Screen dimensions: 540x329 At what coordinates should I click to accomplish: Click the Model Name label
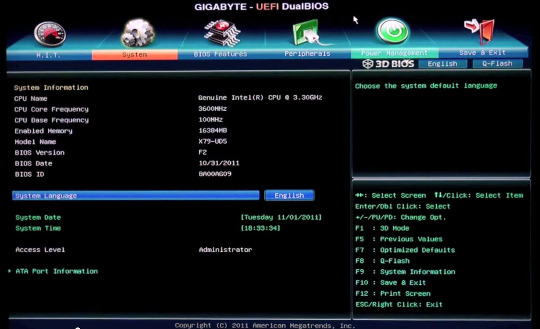(35, 142)
